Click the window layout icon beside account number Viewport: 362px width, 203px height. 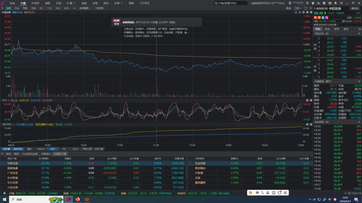(x=307, y=3)
